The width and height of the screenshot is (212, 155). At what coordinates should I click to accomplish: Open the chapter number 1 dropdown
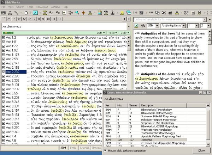[x=197, y=26]
